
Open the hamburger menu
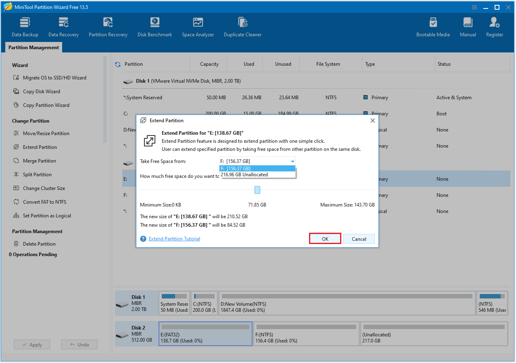coord(474,7)
